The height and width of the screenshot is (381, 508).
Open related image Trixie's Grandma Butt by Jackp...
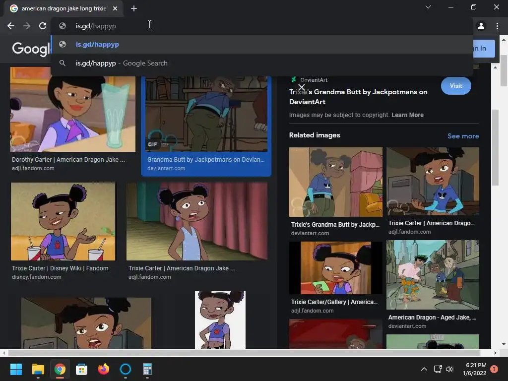coord(336,182)
